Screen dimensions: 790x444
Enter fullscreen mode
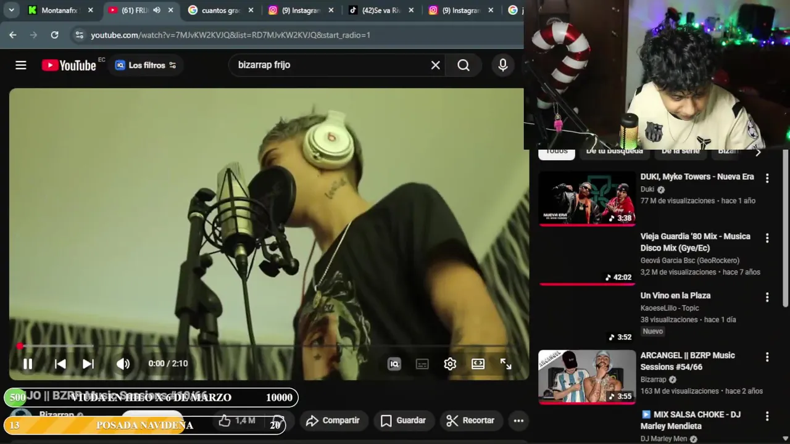(505, 364)
